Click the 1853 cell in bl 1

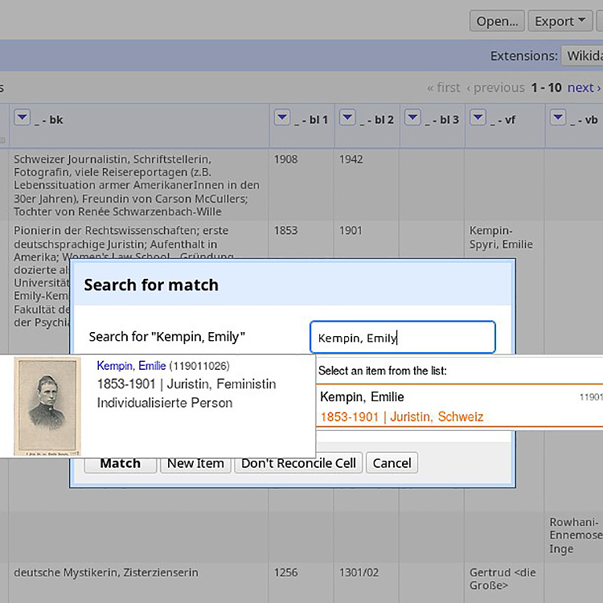coord(285,231)
